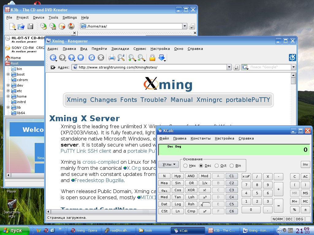Click the Reload icon in Konqueror toolbar
The image size is (314, 235).
click(x=91, y=58)
